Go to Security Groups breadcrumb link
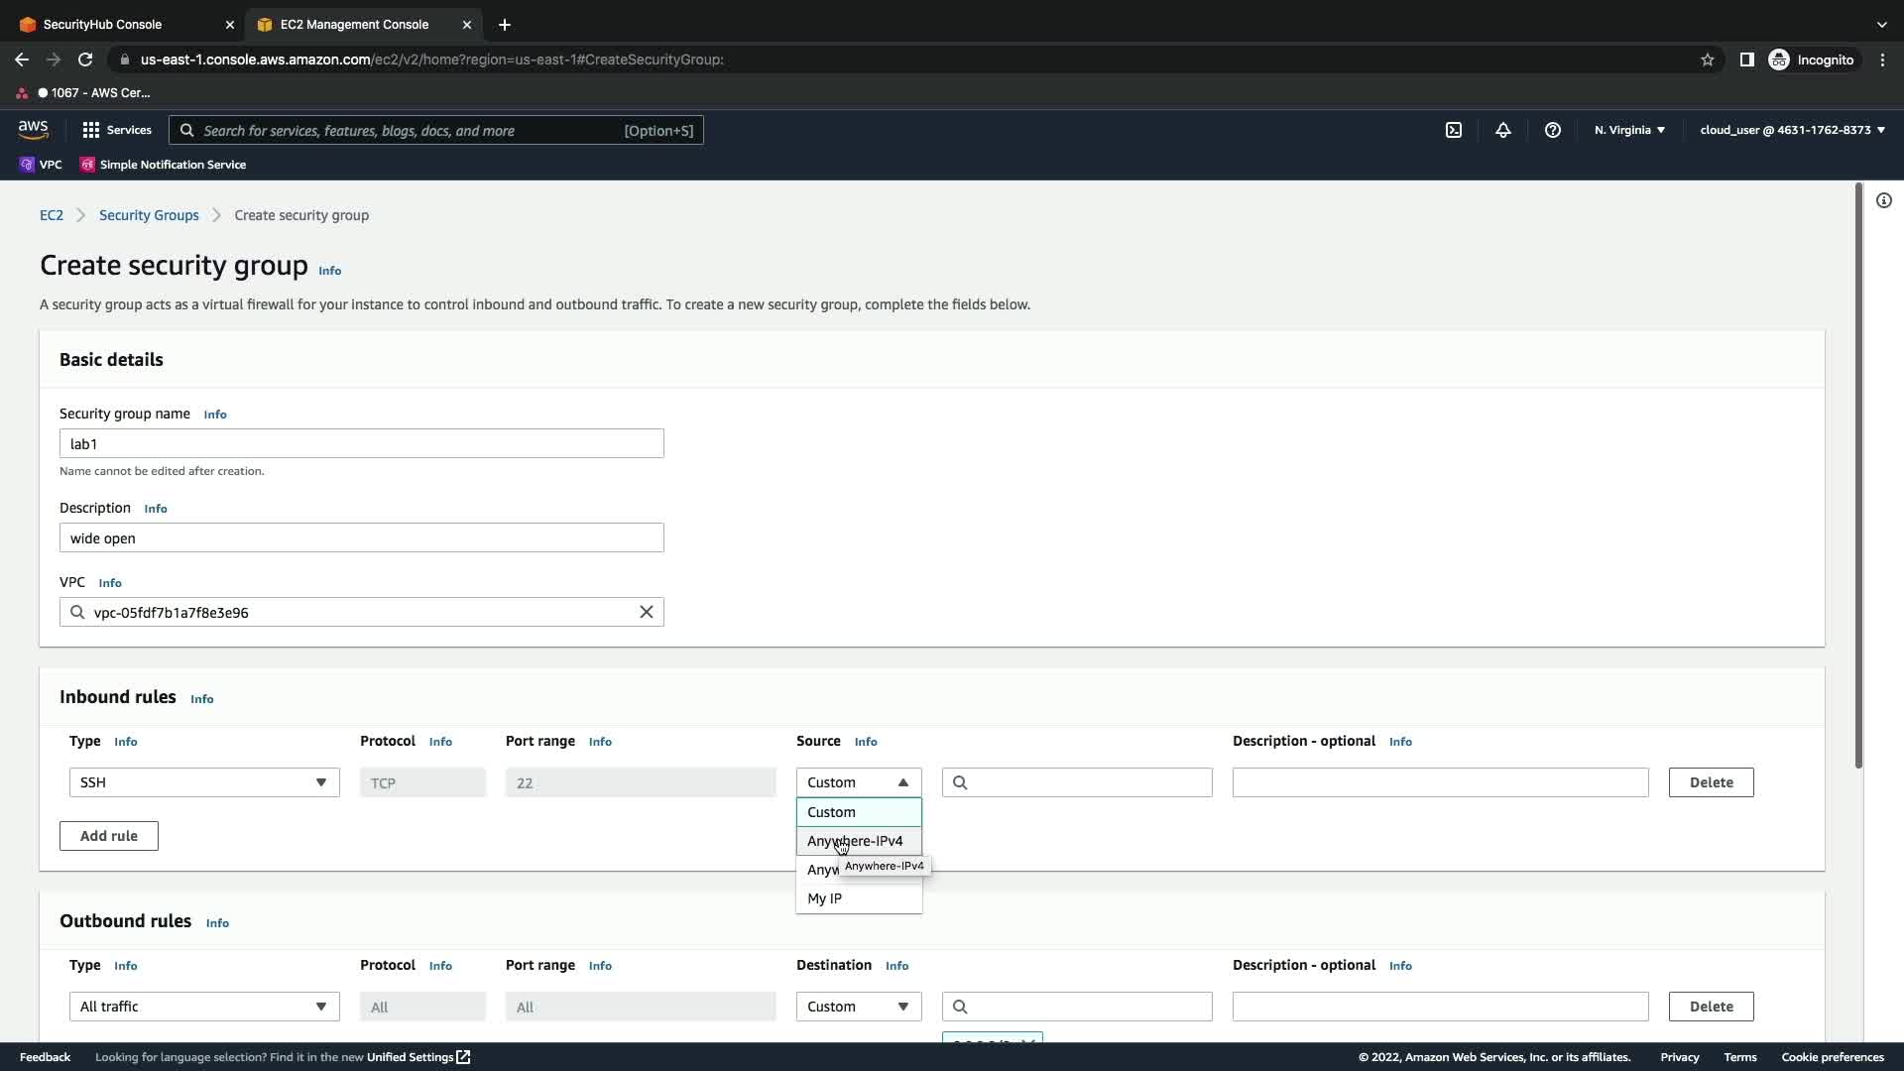 [149, 215]
